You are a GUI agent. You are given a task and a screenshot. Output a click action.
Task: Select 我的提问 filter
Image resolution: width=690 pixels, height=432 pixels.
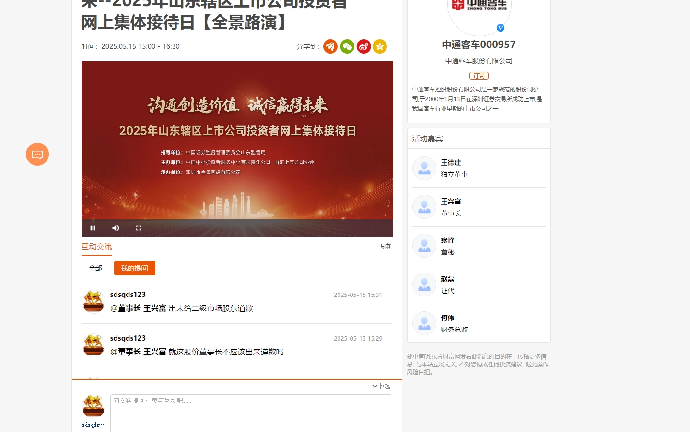click(135, 268)
